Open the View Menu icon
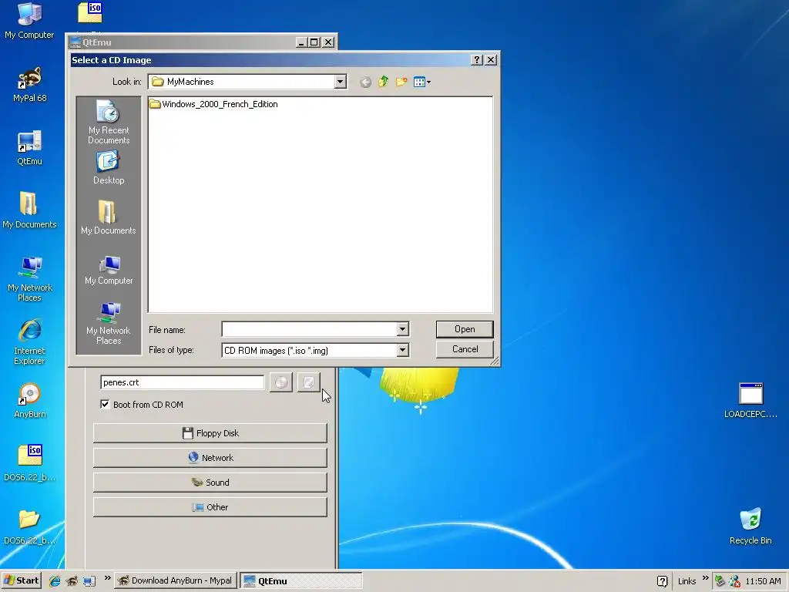 pos(421,82)
